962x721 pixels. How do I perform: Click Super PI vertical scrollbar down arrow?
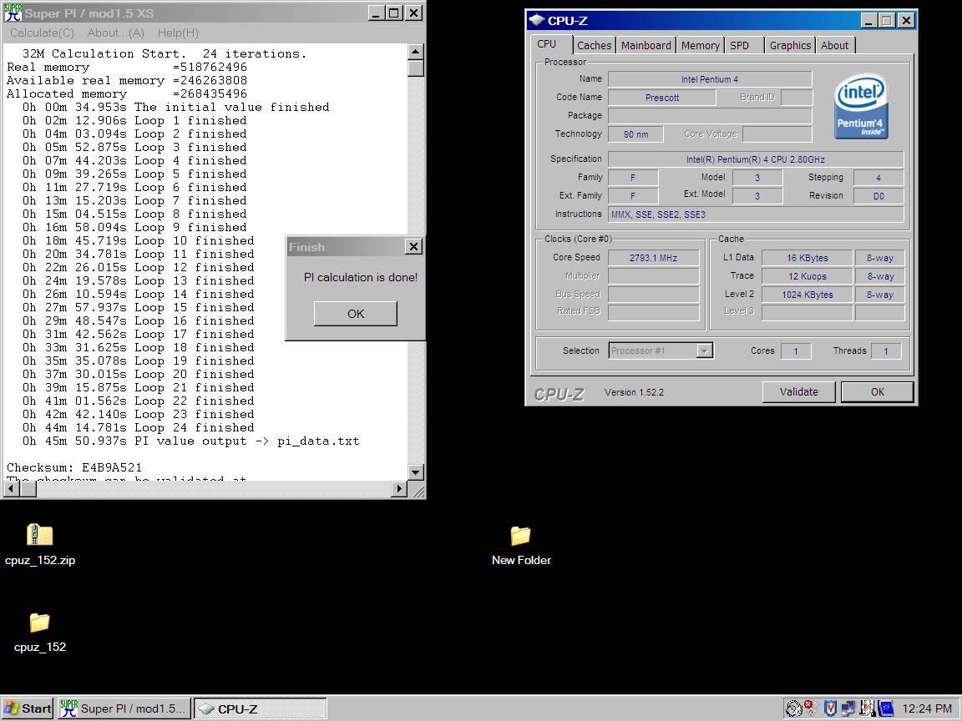tap(415, 472)
